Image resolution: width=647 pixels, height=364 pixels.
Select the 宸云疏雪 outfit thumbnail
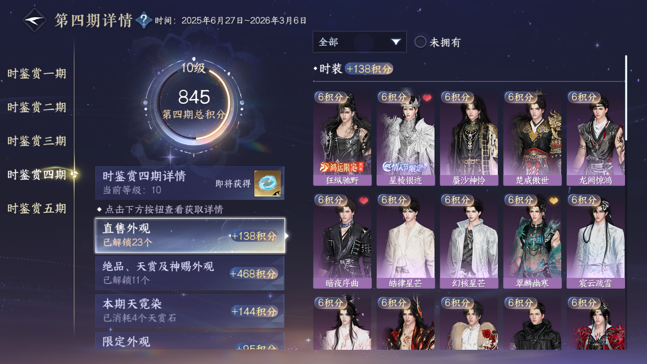click(596, 241)
